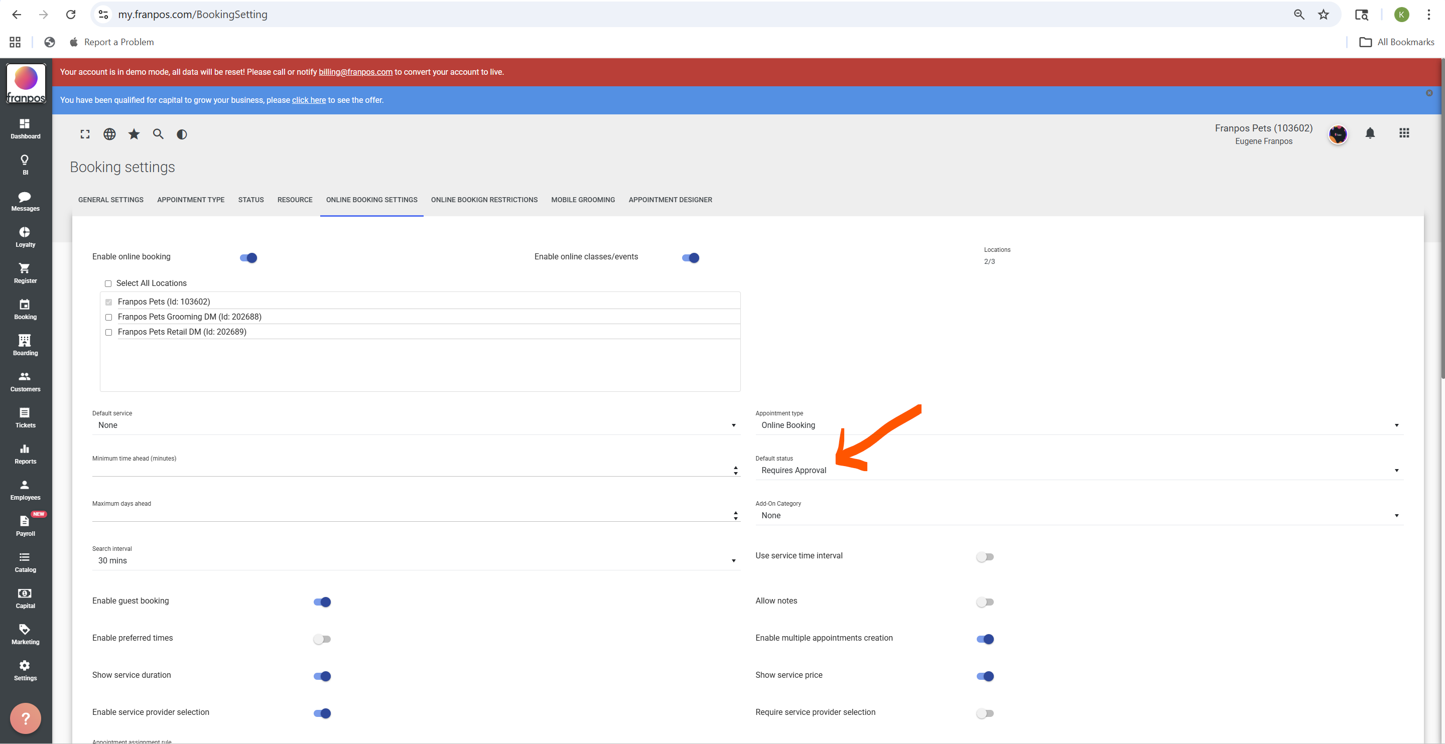Switch to the Appointment Designer tab
Image resolution: width=1445 pixels, height=744 pixels.
[670, 200]
